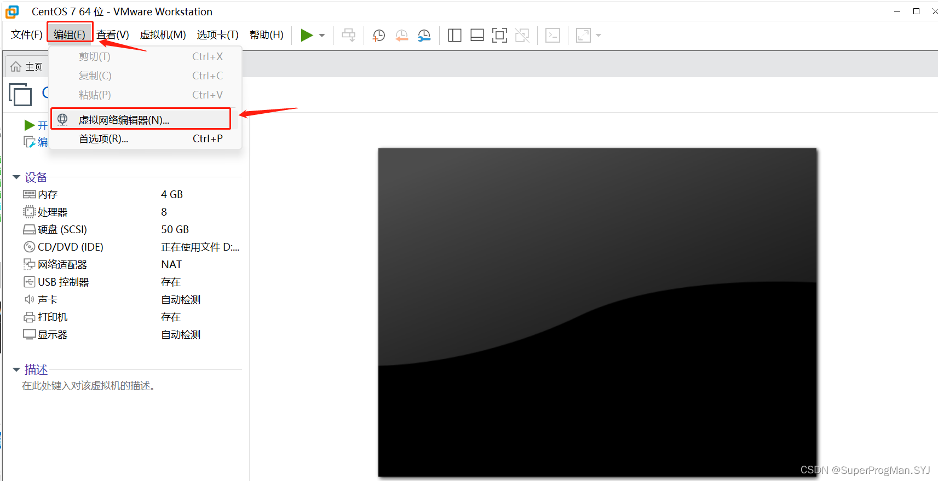Click the processor chip icon

click(29, 212)
